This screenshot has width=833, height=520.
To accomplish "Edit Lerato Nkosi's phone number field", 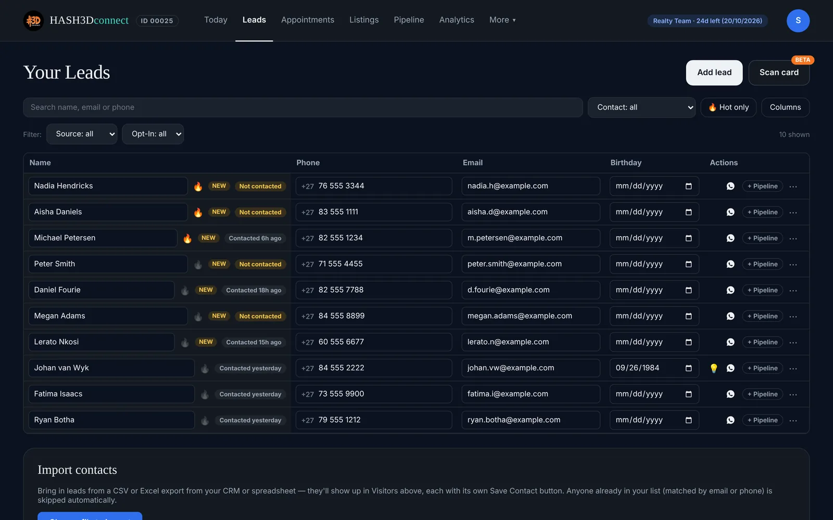I will click(374, 342).
